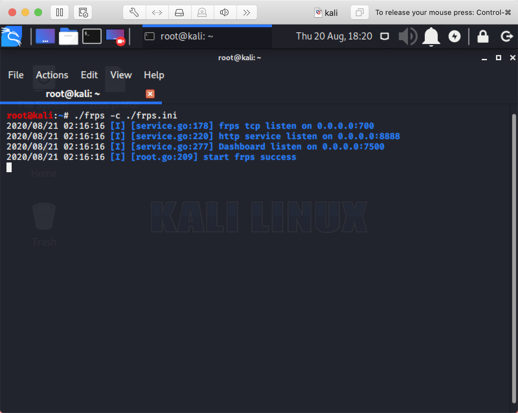
Task: Click the display icon in system tray
Action: (x=385, y=36)
